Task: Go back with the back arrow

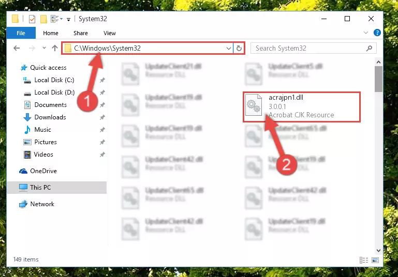Action: point(17,48)
